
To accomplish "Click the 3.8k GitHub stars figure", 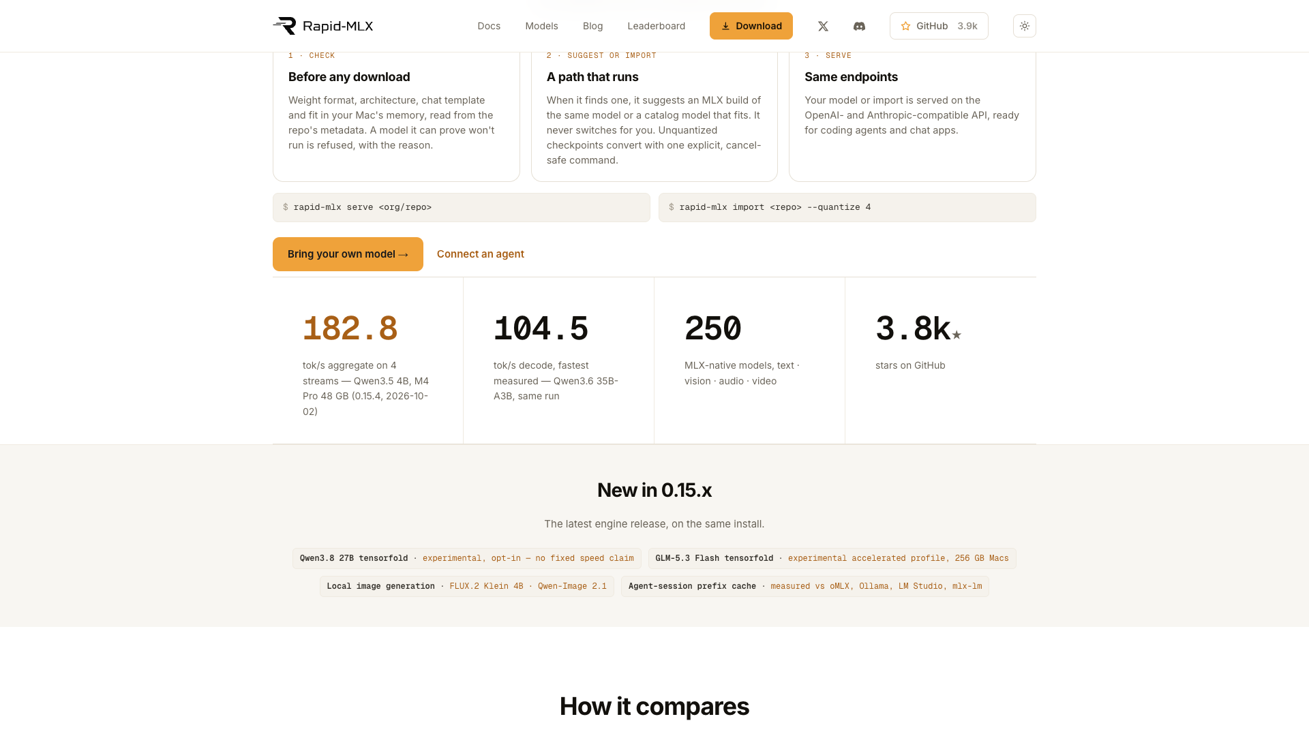I will click(x=918, y=328).
